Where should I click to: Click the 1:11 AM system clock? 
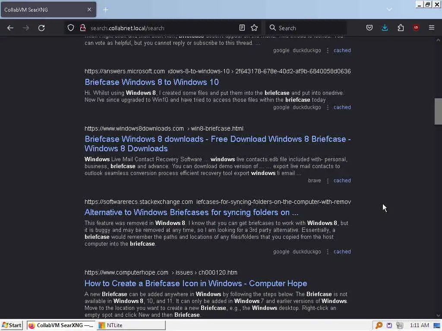[x=420, y=325]
